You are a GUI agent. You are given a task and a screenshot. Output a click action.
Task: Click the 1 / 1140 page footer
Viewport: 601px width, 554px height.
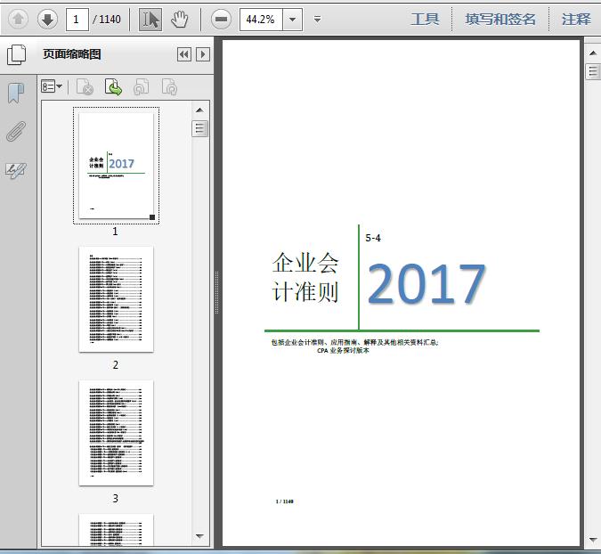(x=284, y=501)
